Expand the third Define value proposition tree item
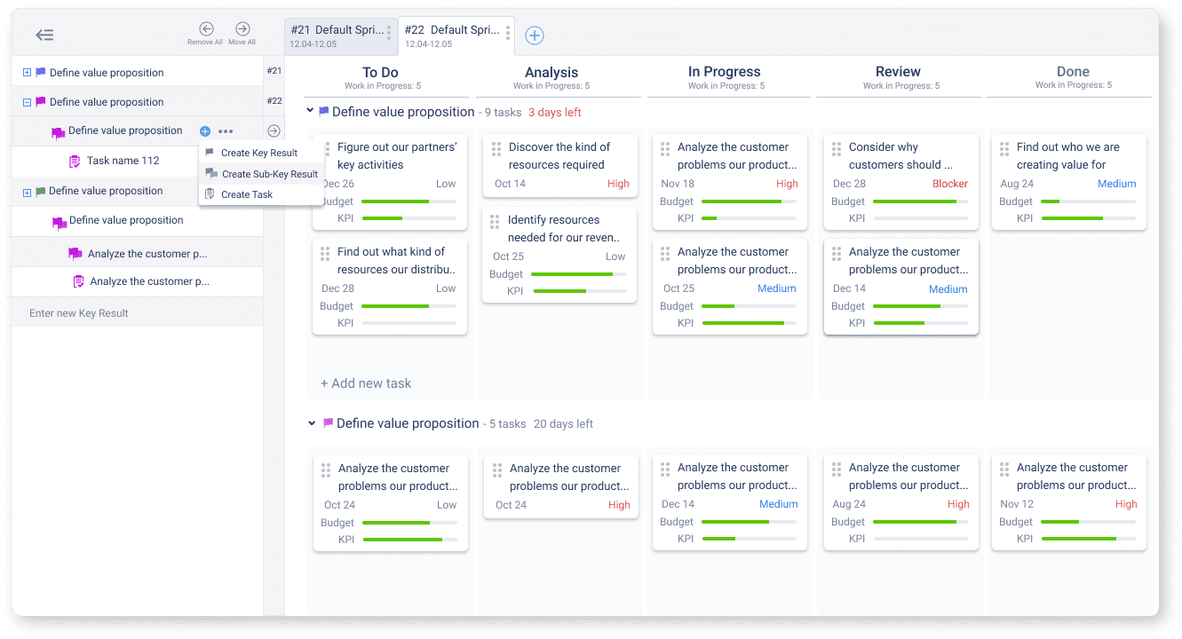Image resolution: width=1182 pixels, height=639 pixels. coord(27,192)
